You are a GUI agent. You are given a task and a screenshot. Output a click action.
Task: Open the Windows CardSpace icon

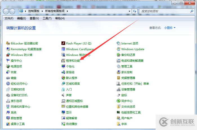click(63, 49)
